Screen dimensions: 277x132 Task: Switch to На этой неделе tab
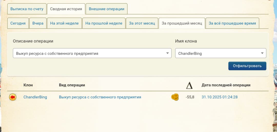coord(64,23)
